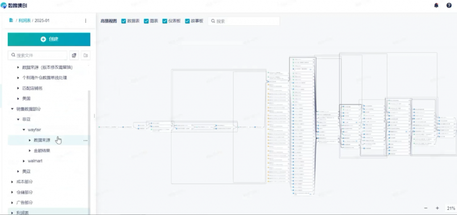457x215 pixels.
Task: Select the 成本部分 tree item
Action: (x=25, y=182)
